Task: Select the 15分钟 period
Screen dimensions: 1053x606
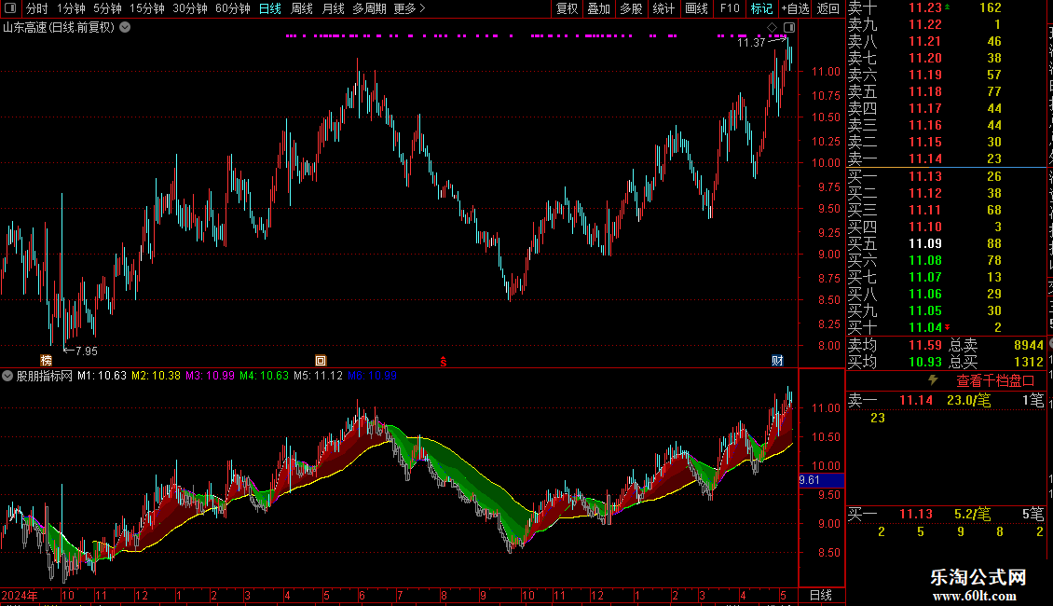Action: [x=147, y=8]
